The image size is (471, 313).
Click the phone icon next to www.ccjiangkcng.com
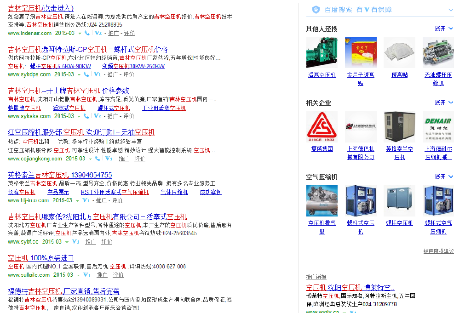[x=98, y=159]
